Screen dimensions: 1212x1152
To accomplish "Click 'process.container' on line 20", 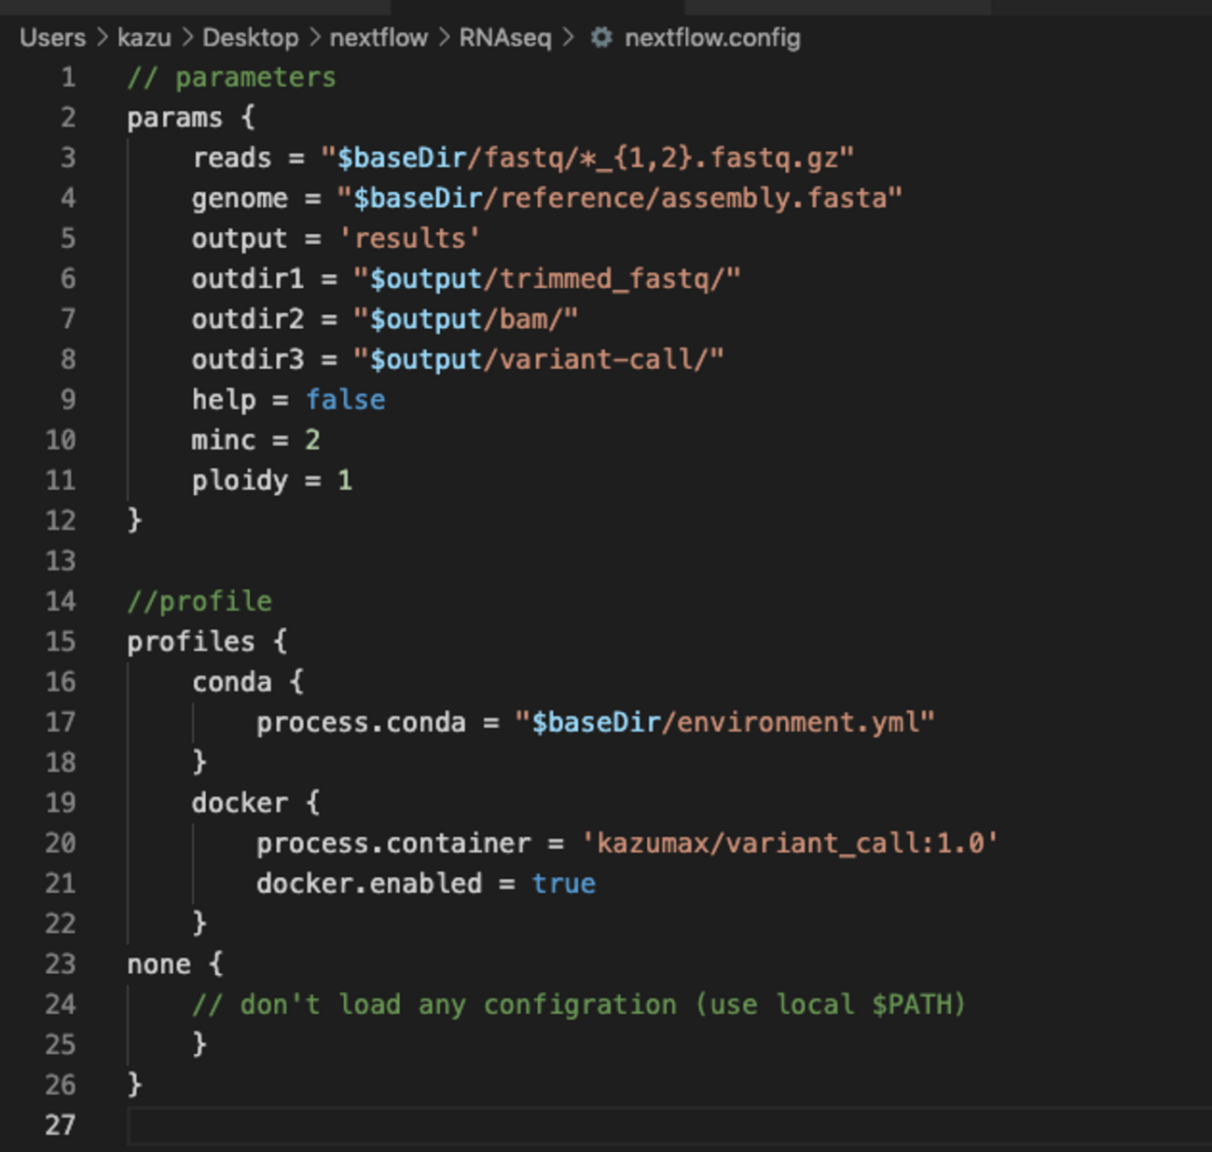I will pos(393,843).
